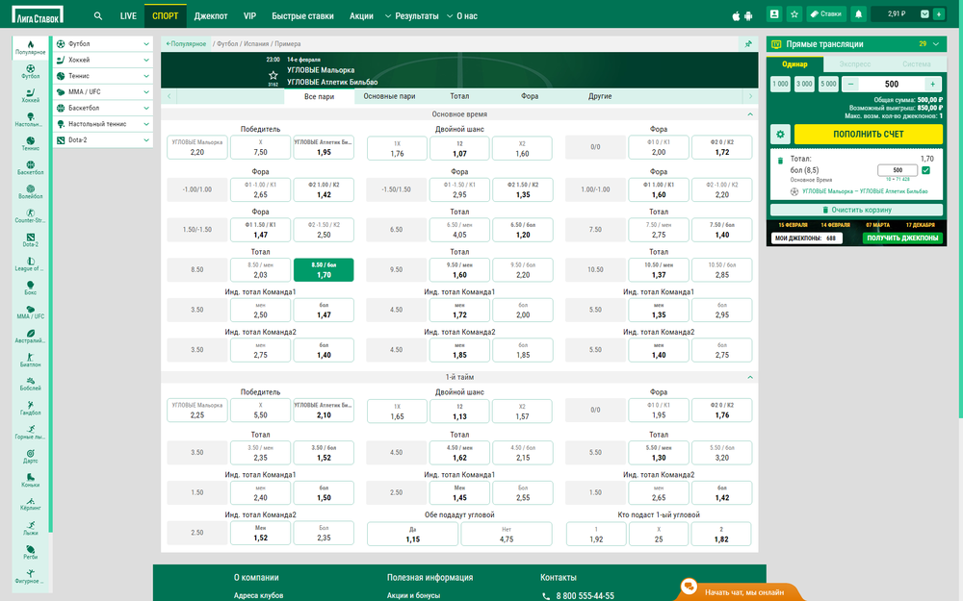Delete the Тотал bet with trash icon
This screenshot has height=601, width=963.
pos(781,161)
